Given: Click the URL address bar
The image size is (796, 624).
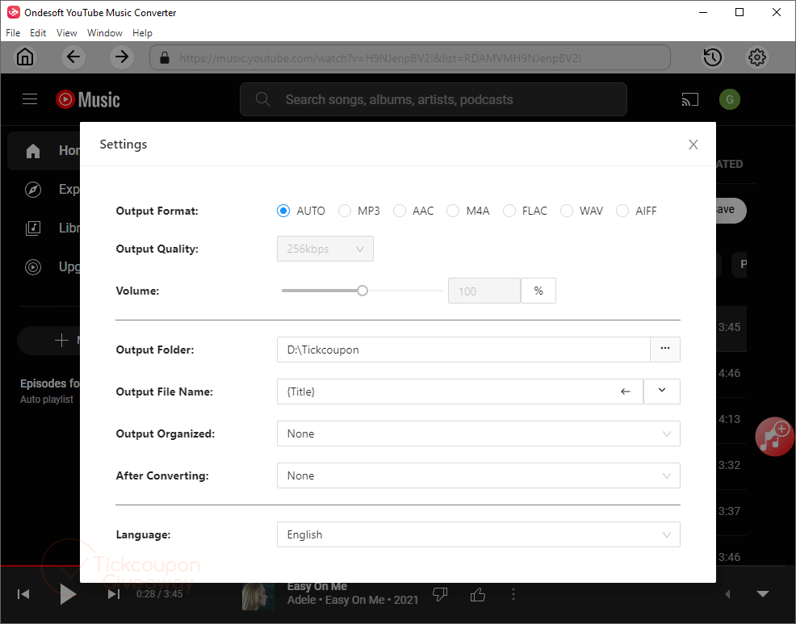Looking at the screenshot, I should 410,57.
